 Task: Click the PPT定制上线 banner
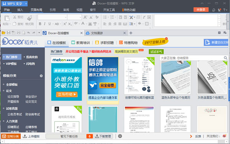pyautogui.click(x=155, y=42)
